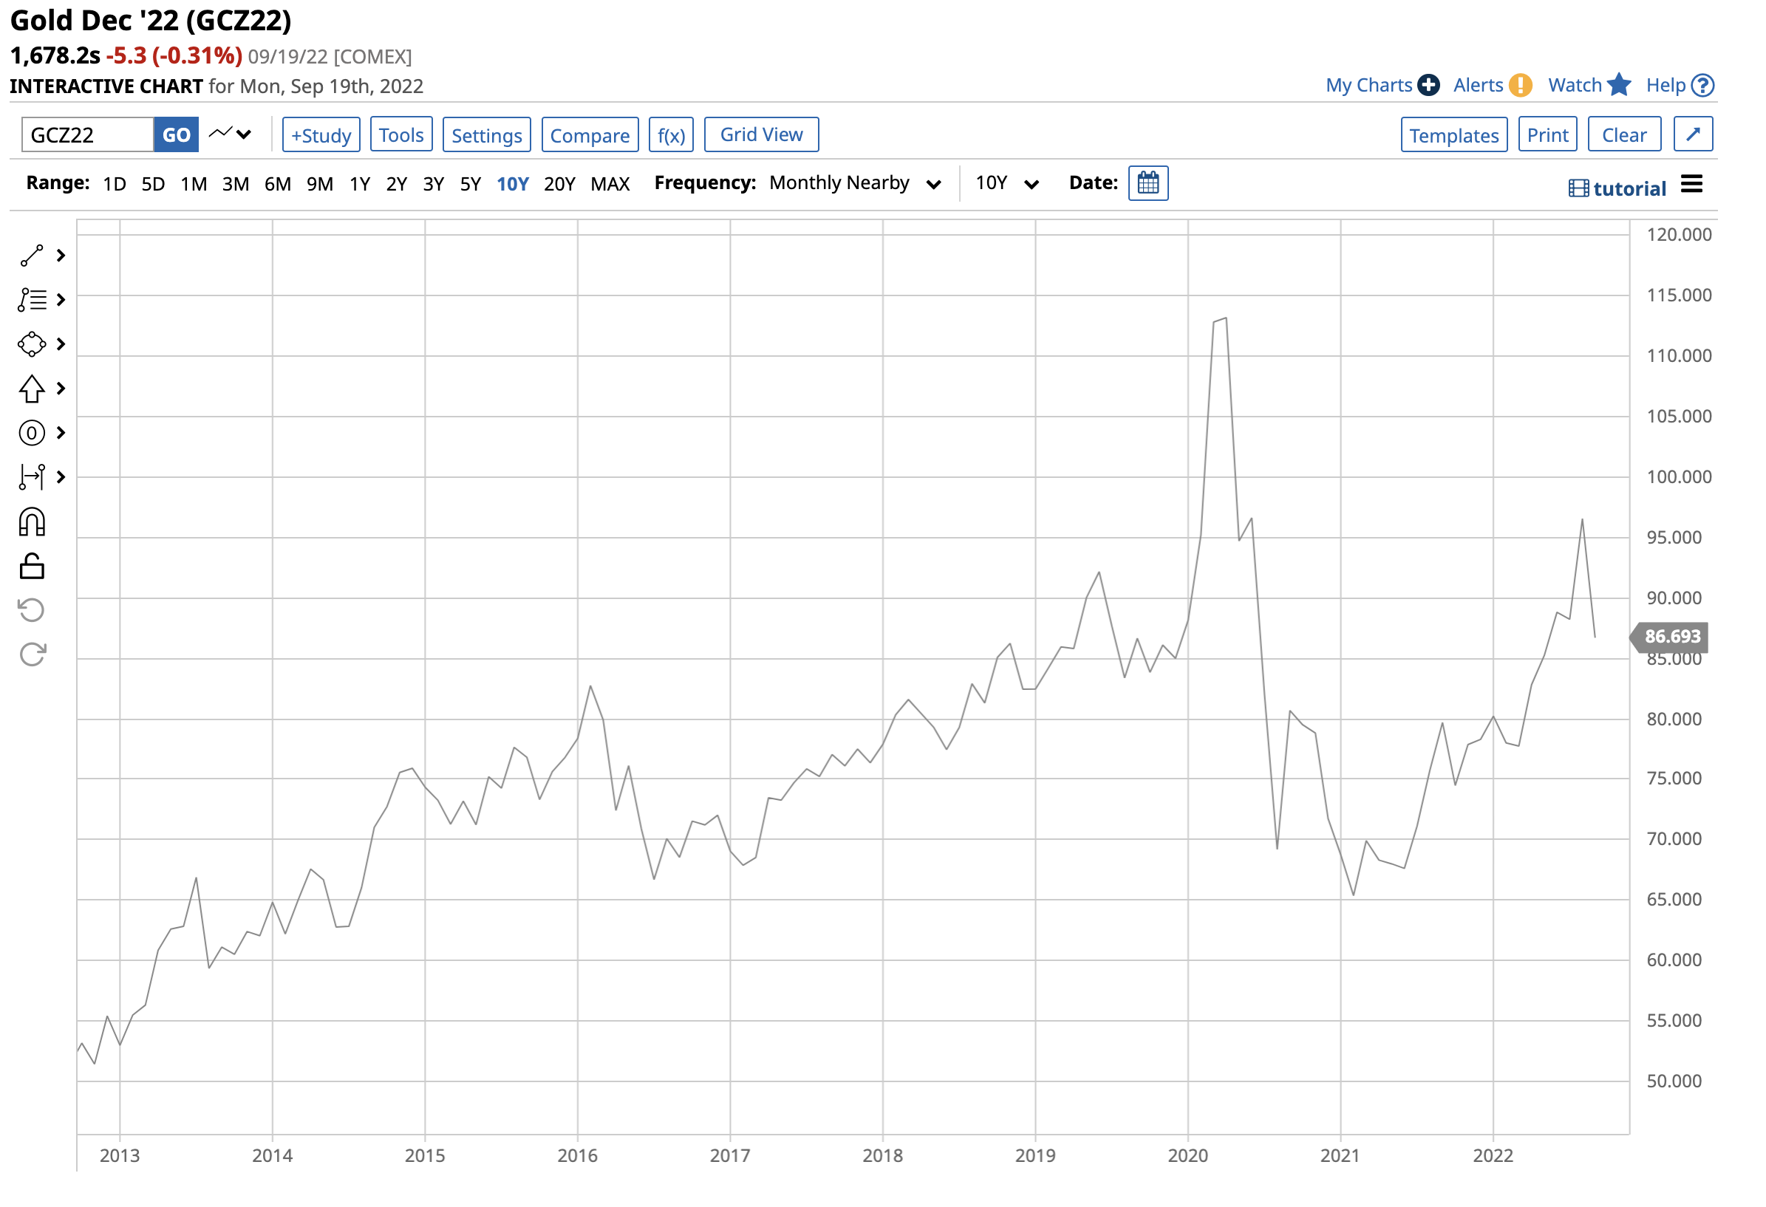Click the GCZ22 symbol input field
Viewport: 1766px width, 1207px height.
click(87, 134)
